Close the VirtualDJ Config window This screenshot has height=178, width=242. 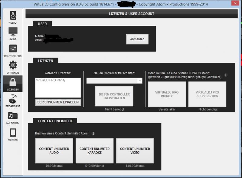(x=235, y=3)
